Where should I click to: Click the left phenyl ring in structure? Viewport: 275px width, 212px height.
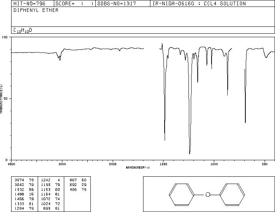(x=182, y=194)
